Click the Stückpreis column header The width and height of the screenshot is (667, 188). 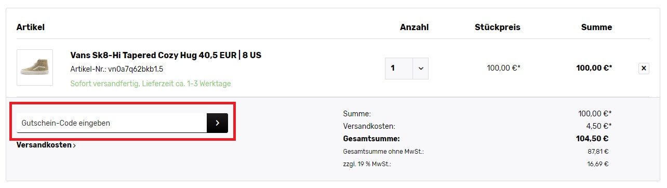[x=497, y=27]
